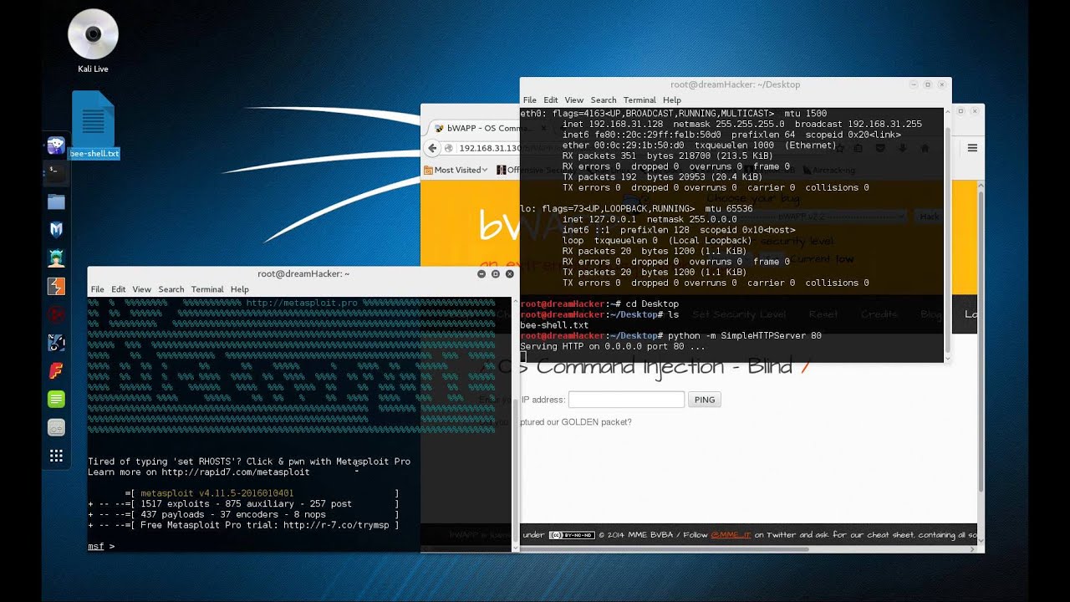Open View menu in msf terminal
The image size is (1070, 602).
(142, 289)
